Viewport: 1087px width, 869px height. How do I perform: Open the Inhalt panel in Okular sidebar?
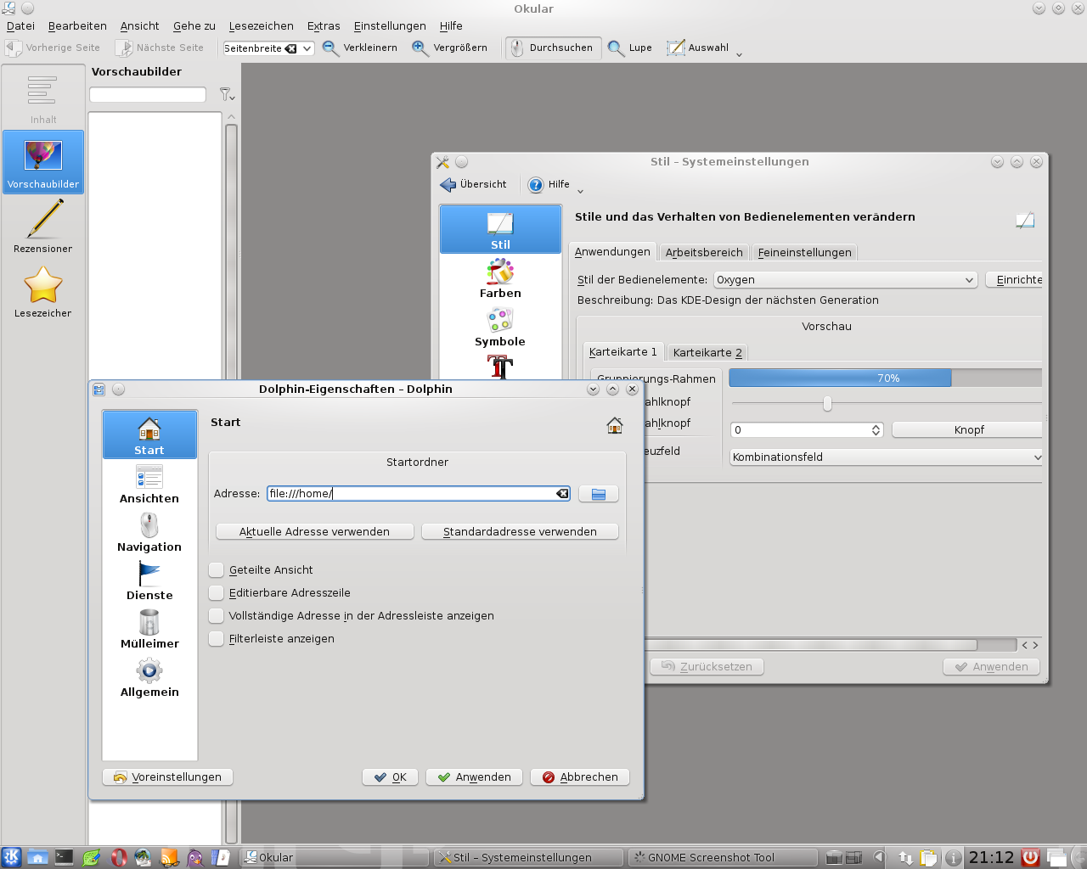(x=42, y=99)
